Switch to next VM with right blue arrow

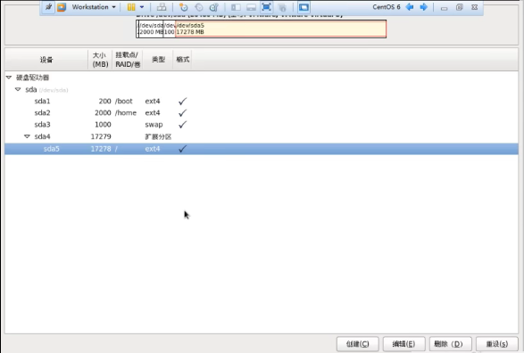(x=424, y=7)
